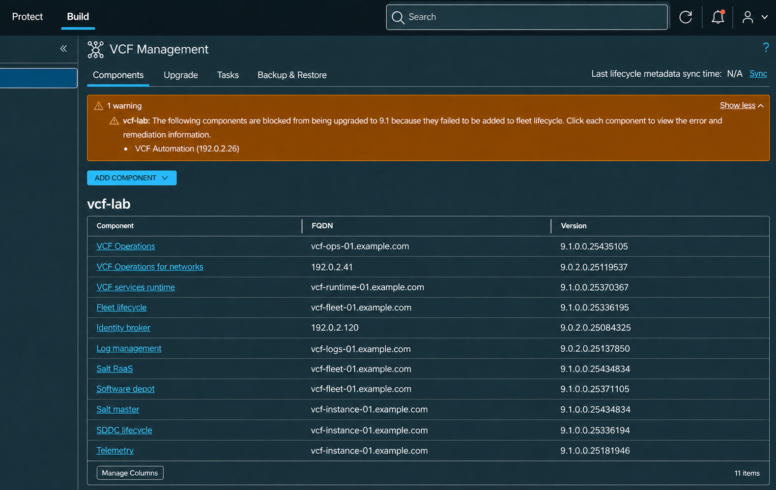Click the Component column header
The image size is (776, 490).
tap(115, 226)
